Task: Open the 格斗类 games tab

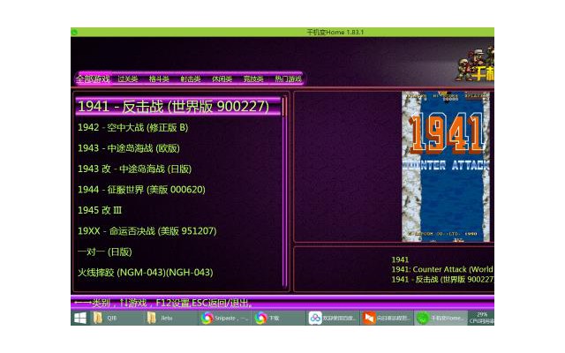Action: pyautogui.click(x=159, y=79)
